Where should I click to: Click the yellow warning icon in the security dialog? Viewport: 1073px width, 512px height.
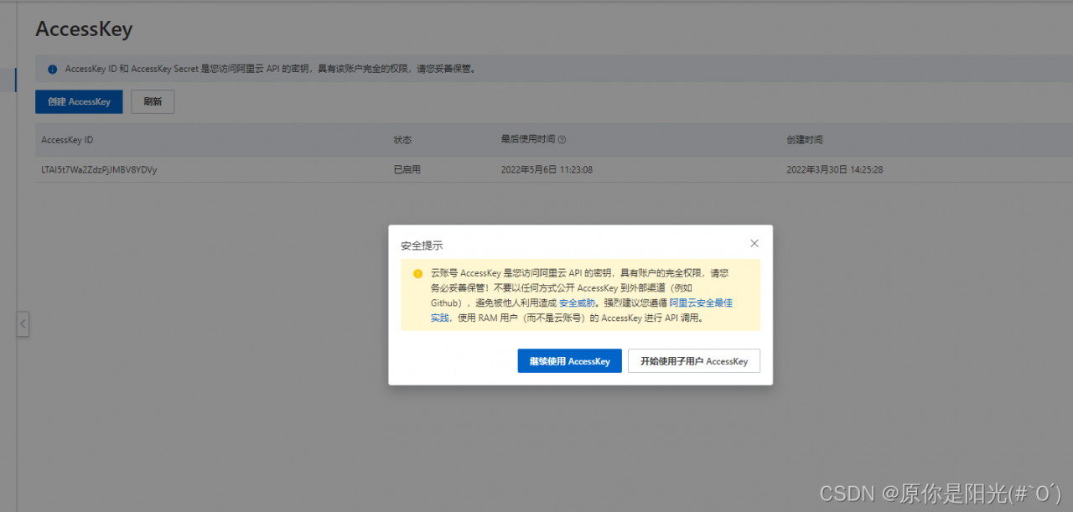tap(416, 273)
